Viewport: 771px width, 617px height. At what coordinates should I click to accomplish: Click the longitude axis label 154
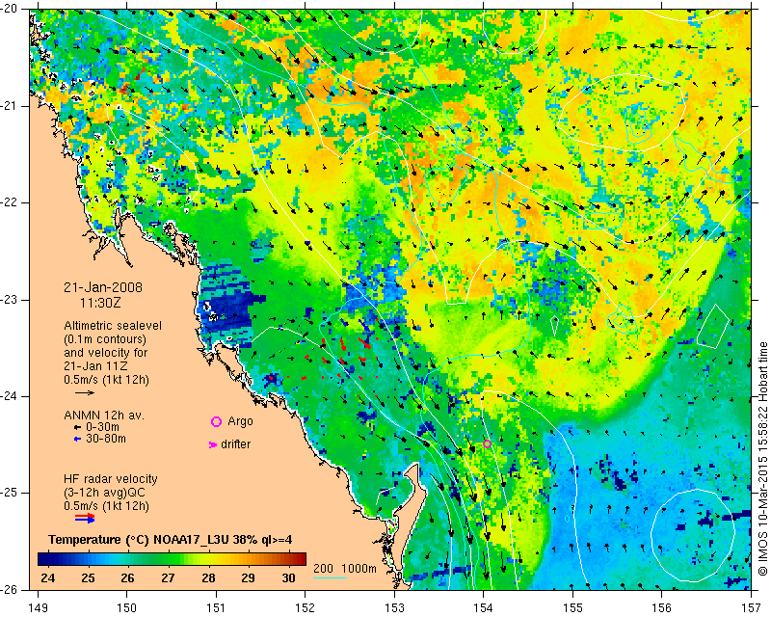pos(484,607)
